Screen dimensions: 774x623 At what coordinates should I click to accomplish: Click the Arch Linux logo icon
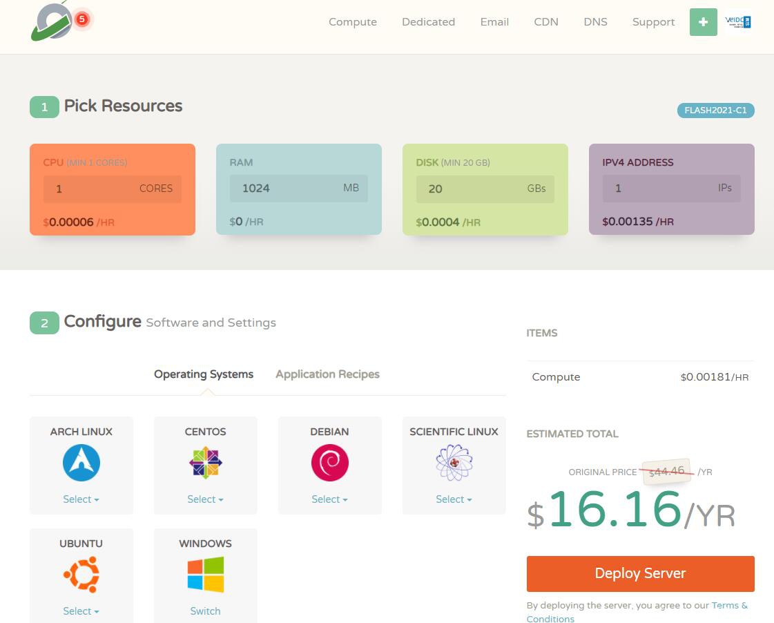point(81,463)
